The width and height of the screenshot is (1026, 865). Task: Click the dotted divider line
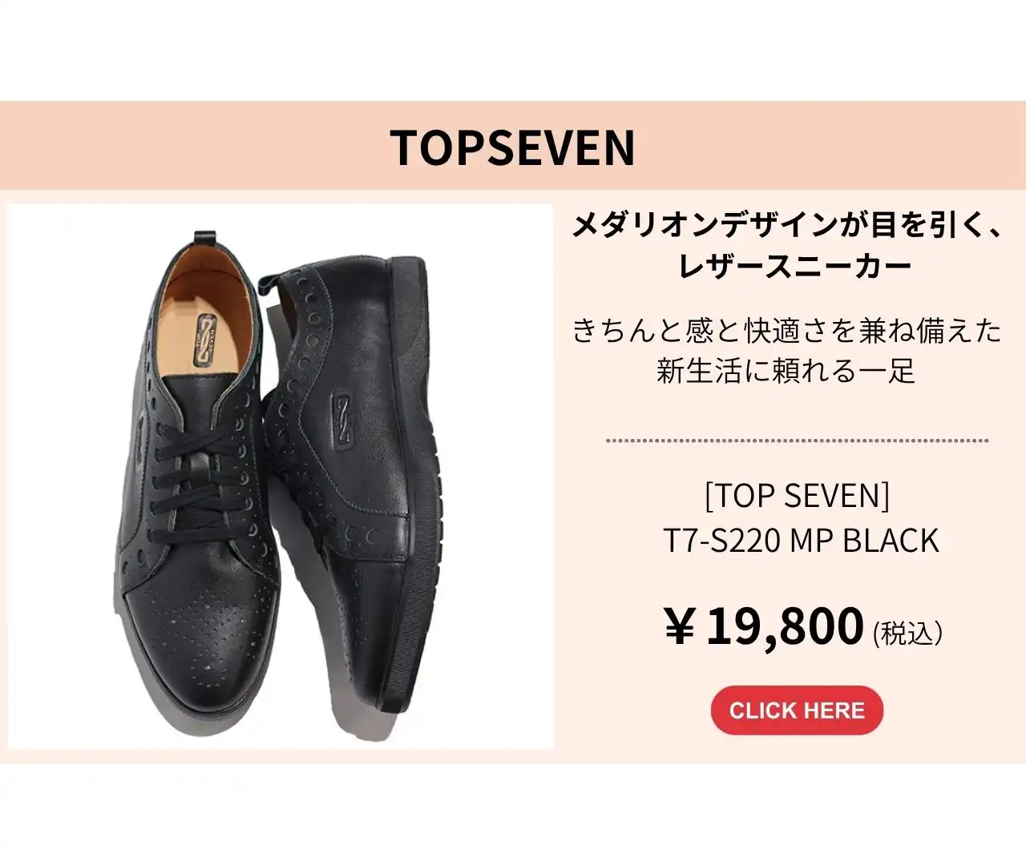(797, 440)
